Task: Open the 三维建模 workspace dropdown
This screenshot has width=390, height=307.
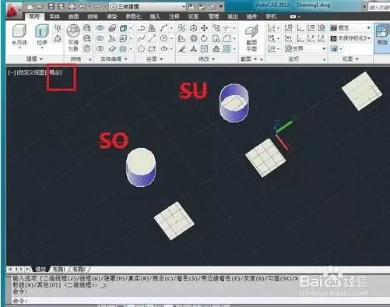Action: [x=147, y=6]
